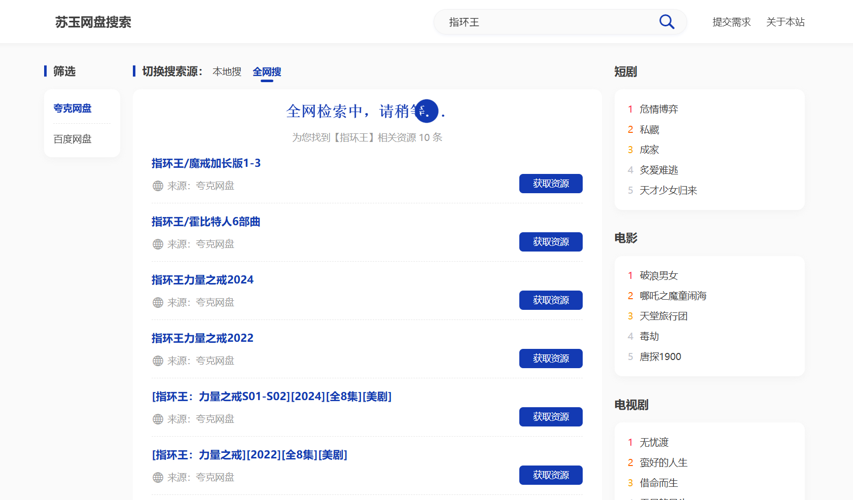Image resolution: width=853 pixels, height=500 pixels.
Task: Click globe icon beside first result source
Action: 158,186
